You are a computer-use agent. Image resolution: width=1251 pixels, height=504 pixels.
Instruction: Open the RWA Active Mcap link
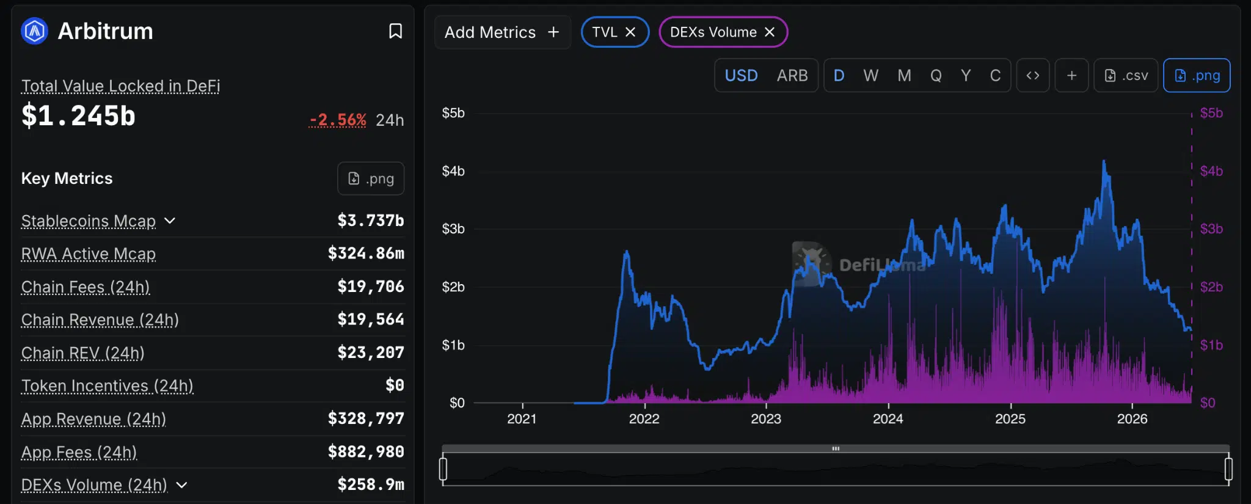pyautogui.click(x=89, y=254)
